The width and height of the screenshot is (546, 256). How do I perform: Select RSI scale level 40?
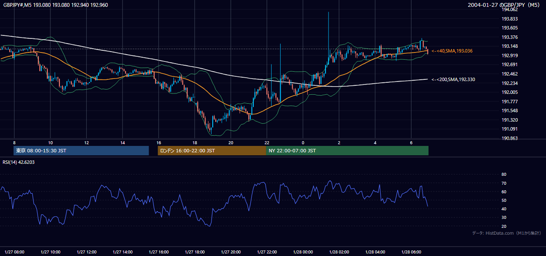tap(504, 209)
